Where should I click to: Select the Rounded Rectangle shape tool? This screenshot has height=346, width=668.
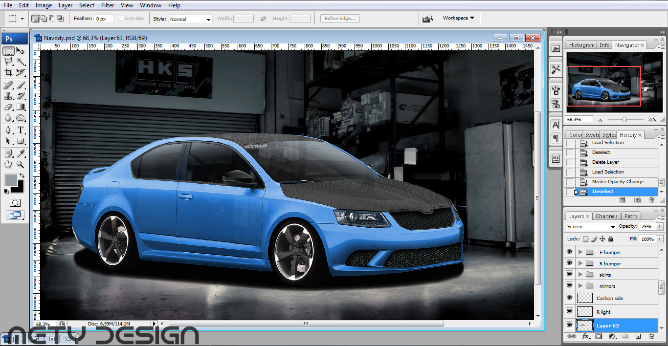click(x=21, y=141)
